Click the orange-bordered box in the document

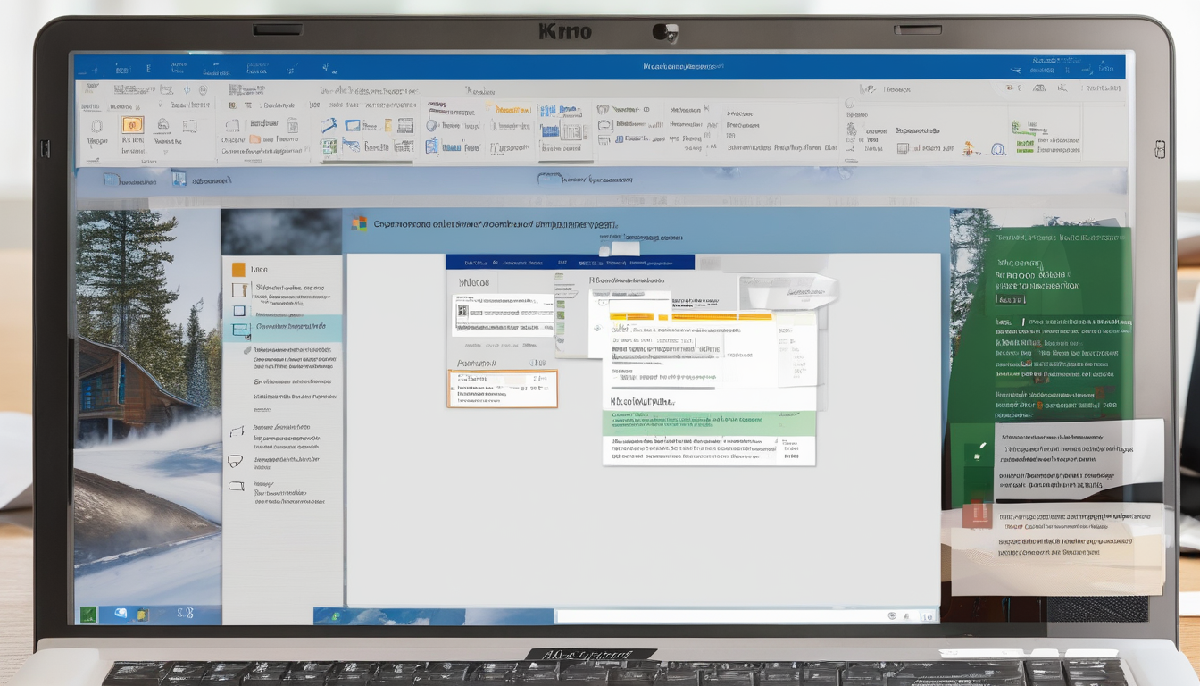point(502,389)
